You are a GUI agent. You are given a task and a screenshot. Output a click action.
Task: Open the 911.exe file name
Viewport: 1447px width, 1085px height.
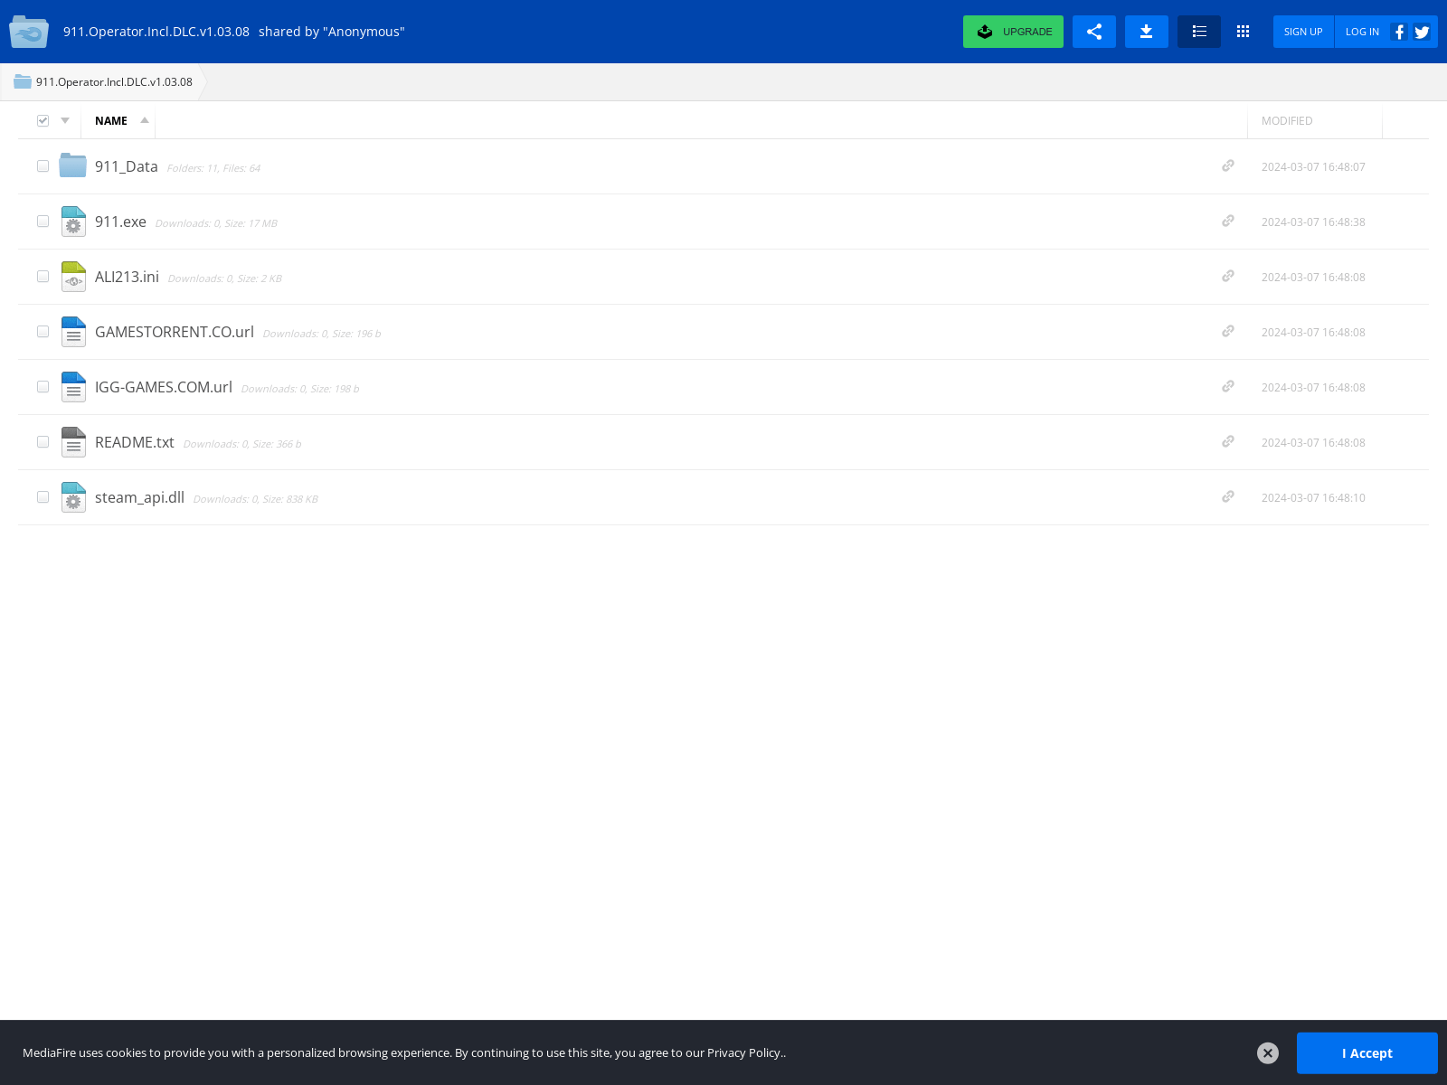120,222
